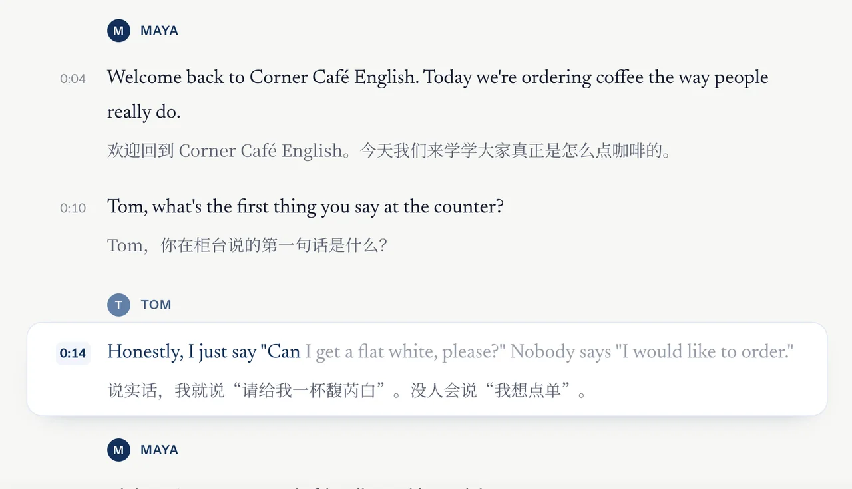Select the Chinese translation starting with 欢迎回到
This screenshot has width=852, height=489.
(x=389, y=151)
